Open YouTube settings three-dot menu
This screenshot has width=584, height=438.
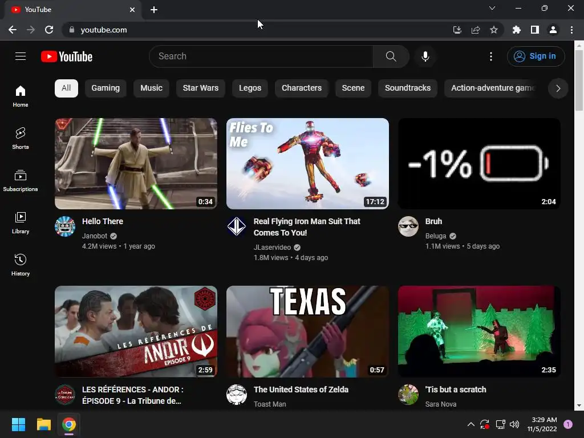[491, 56]
